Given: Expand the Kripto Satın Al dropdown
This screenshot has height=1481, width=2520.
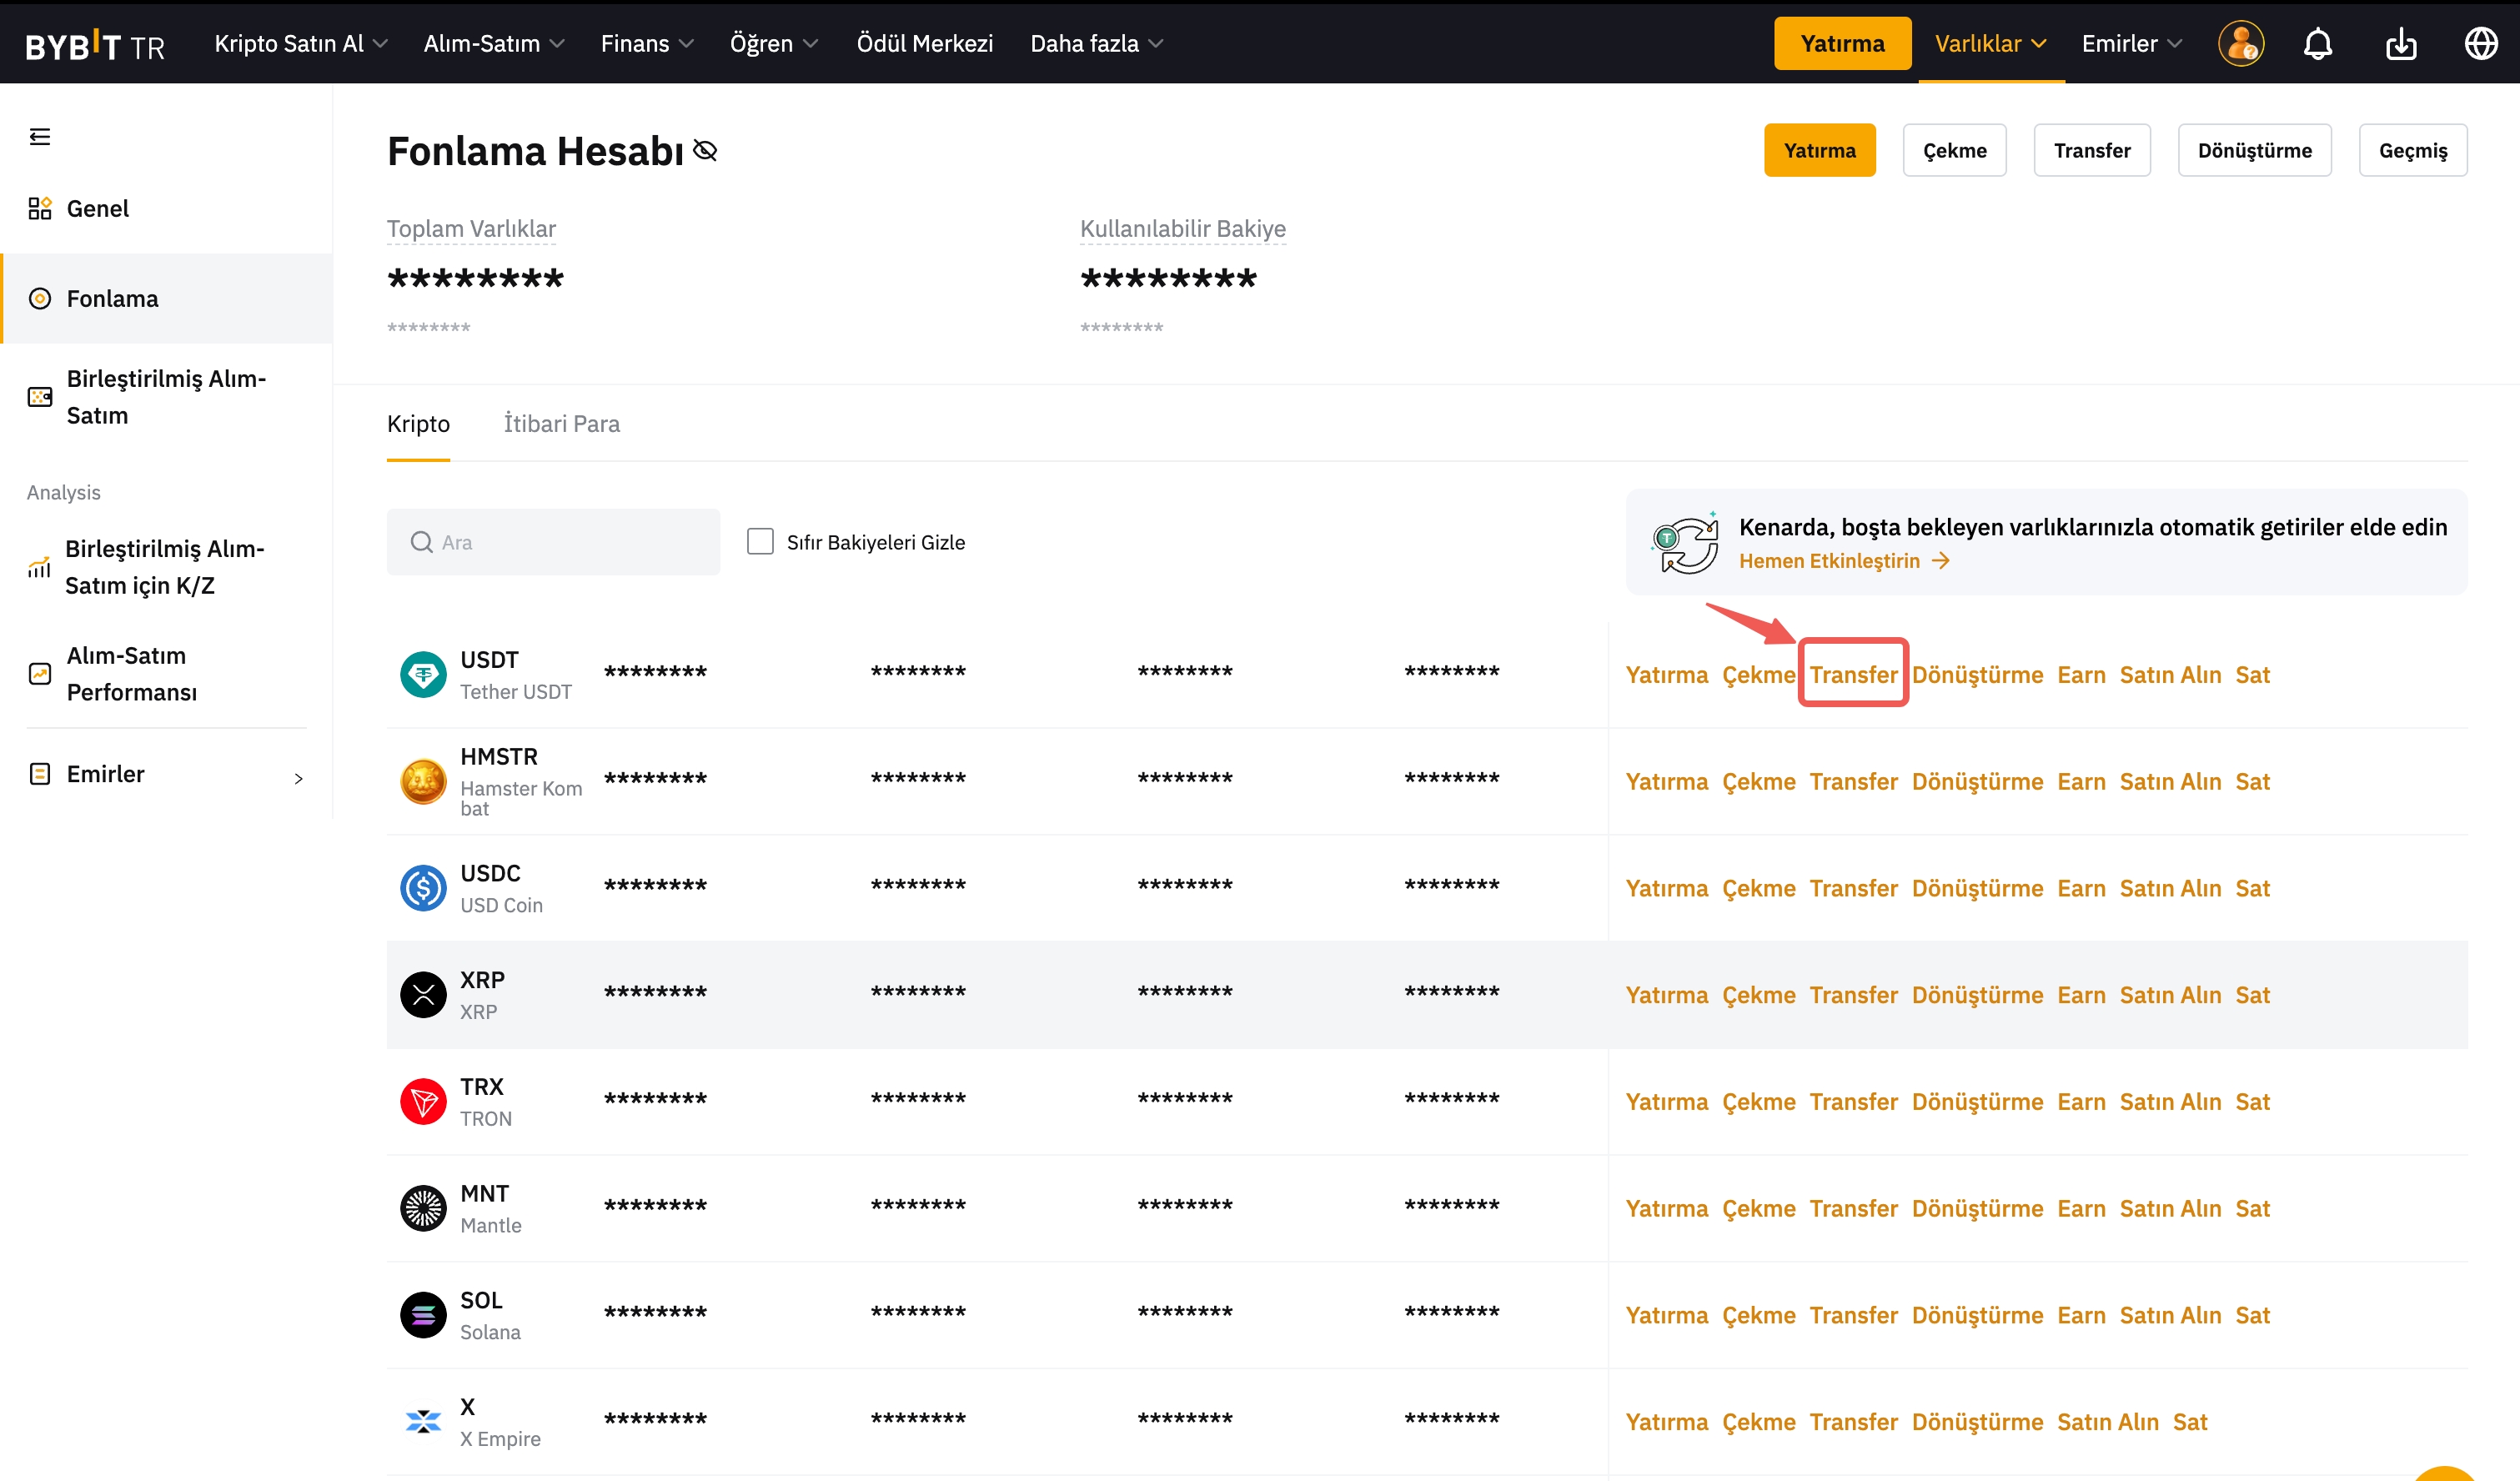Looking at the screenshot, I should tap(300, 44).
